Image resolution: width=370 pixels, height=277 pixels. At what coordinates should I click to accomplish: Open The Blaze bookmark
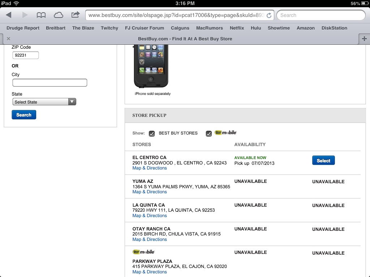(83, 28)
